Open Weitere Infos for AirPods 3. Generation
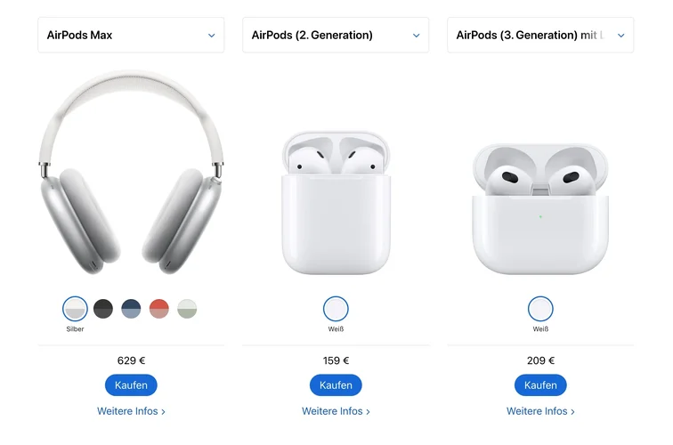Image resolution: width=673 pixels, height=445 pixels. point(540,411)
